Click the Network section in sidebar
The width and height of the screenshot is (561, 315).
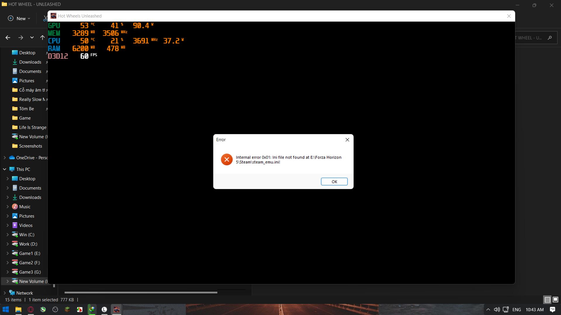[x=24, y=293]
